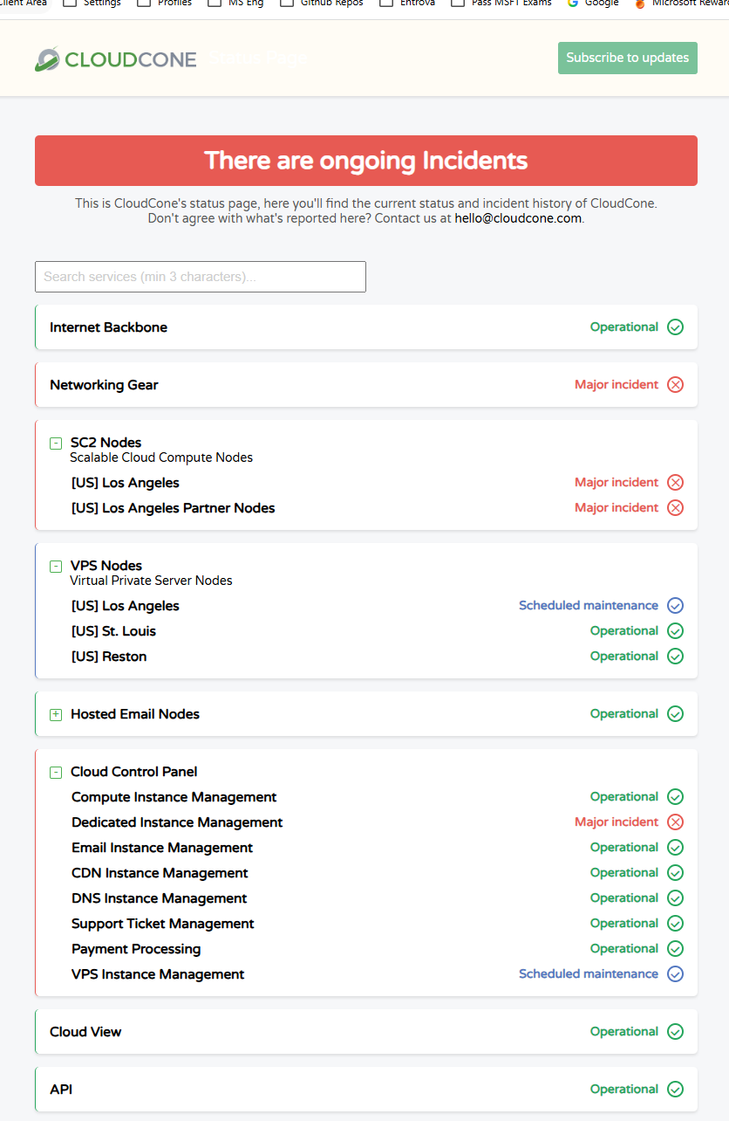Image resolution: width=729 pixels, height=1121 pixels.
Task: Click VPS Instance Management maintenance icon
Action: (x=675, y=974)
